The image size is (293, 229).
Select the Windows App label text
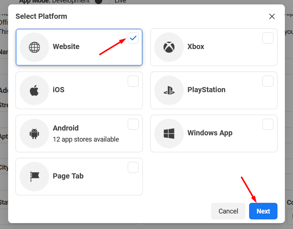(x=210, y=133)
